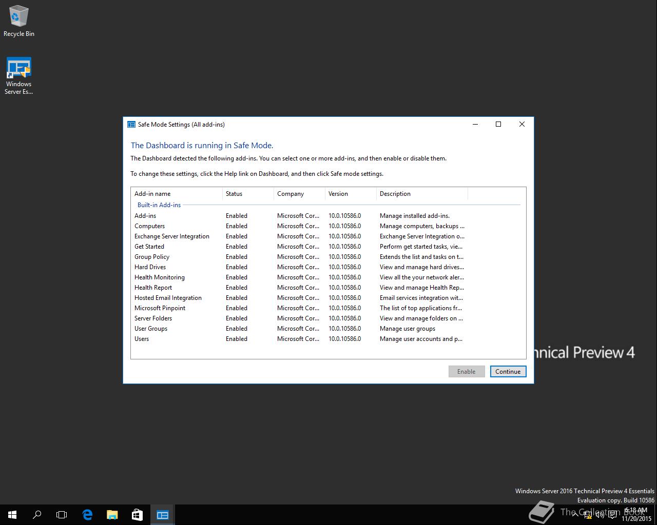657x525 pixels.
Task: Select the Users add-in row
Action: coord(300,339)
